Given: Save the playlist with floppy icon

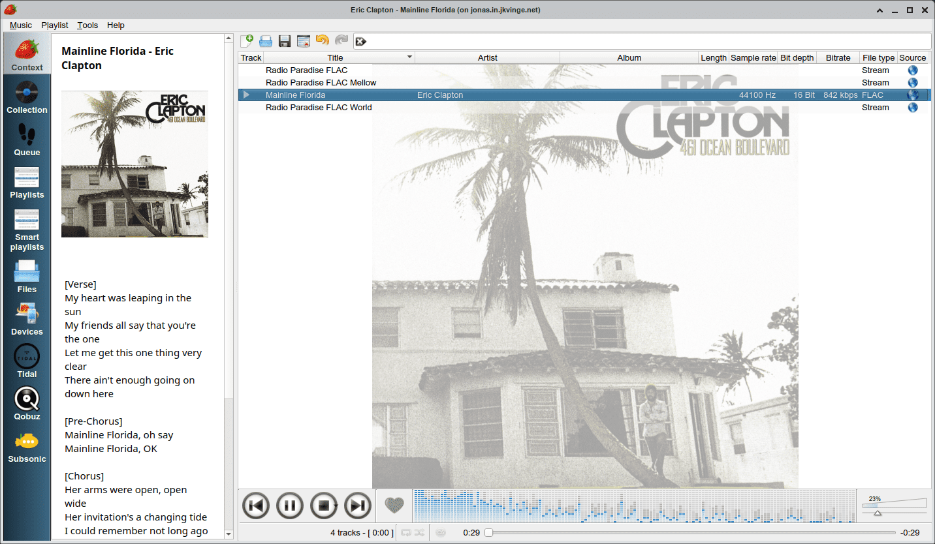Looking at the screenshot, I should coord(285,41).
